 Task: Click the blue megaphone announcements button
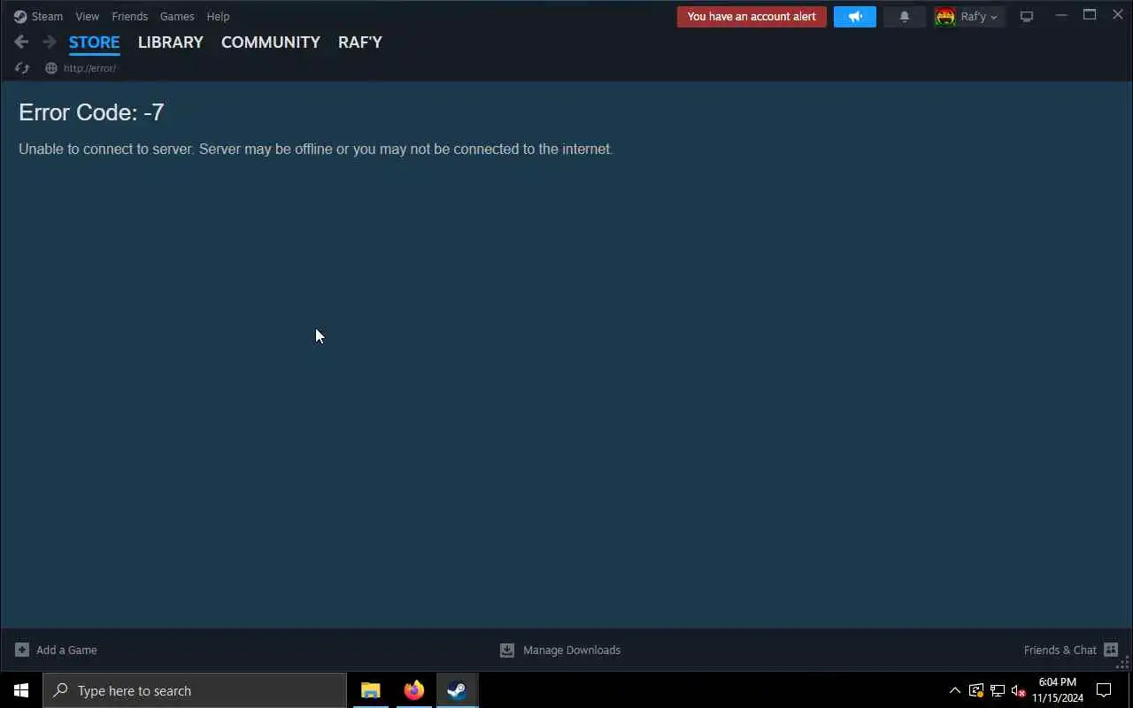[855, 17]
